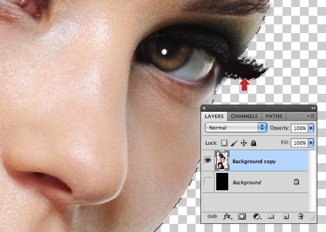This screenshot has width=326, height=232.
Task: Click the Link layers icon
Action: (x=212, y=216)
